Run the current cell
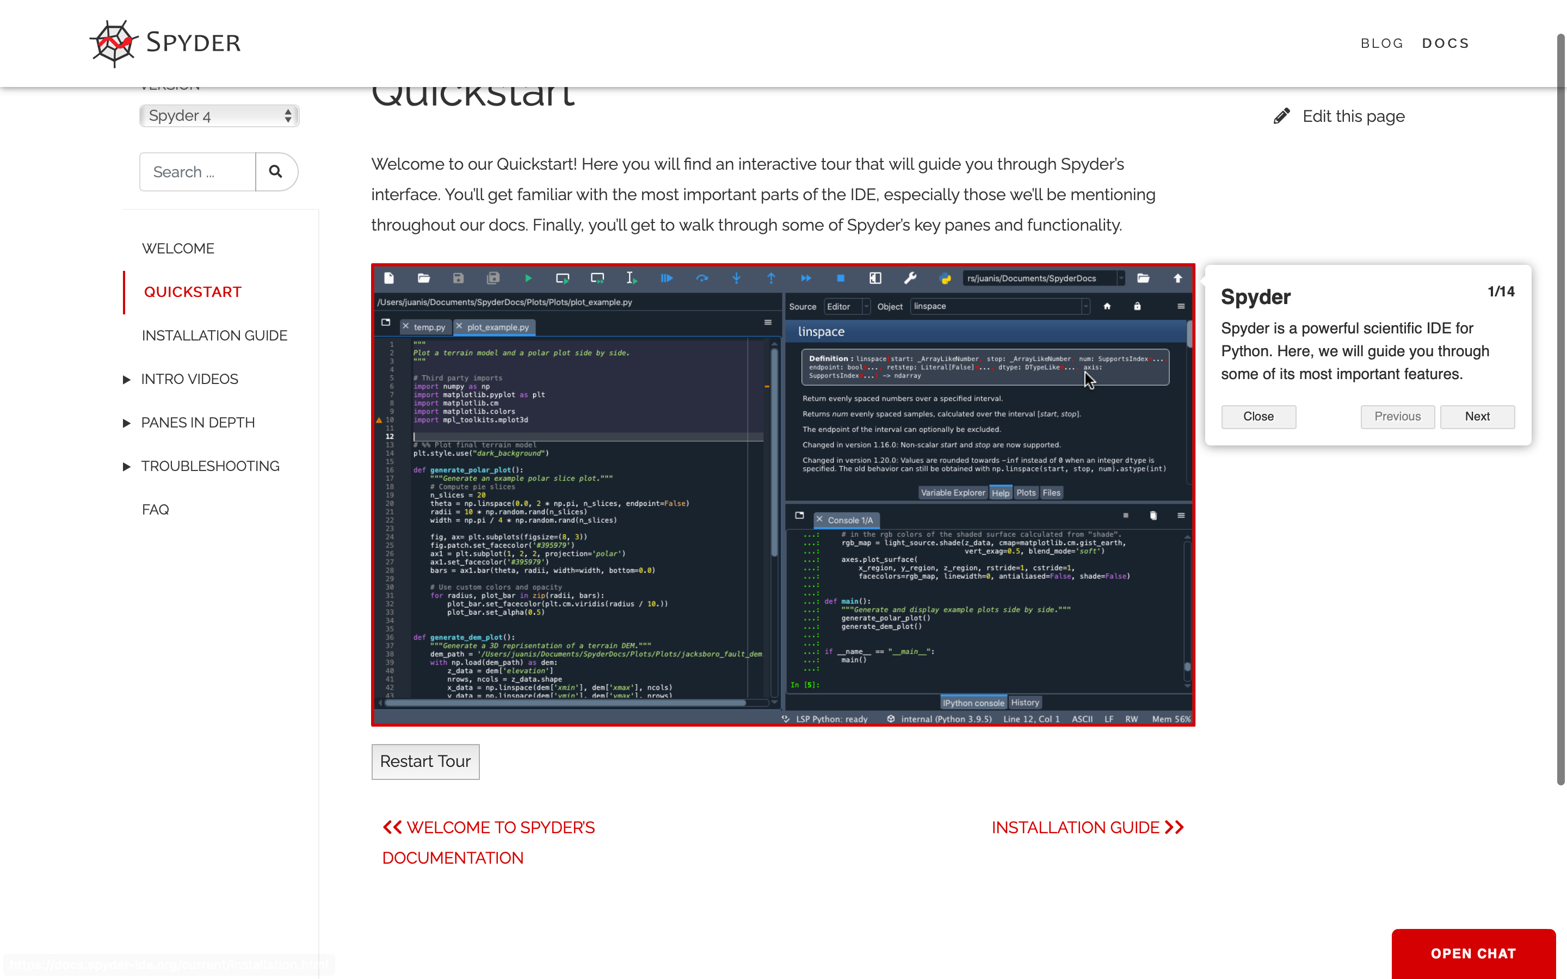This screenshot has width=1567, height=979. [562, 278]
